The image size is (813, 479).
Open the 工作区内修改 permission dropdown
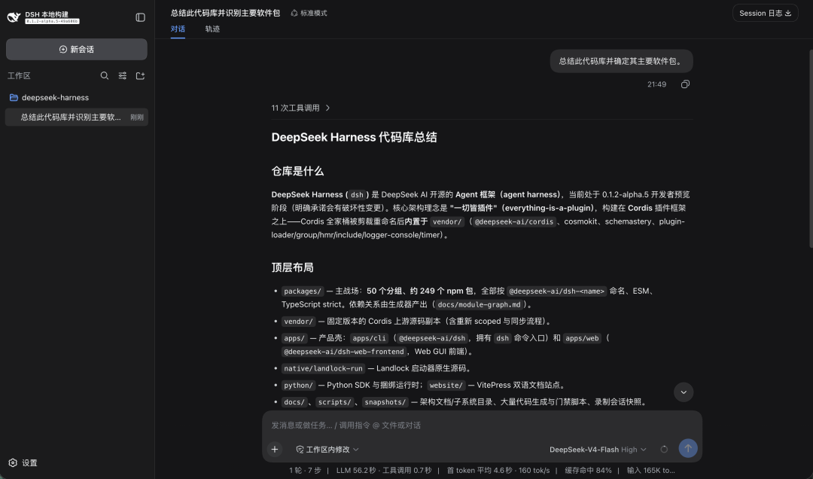(327, 450)
